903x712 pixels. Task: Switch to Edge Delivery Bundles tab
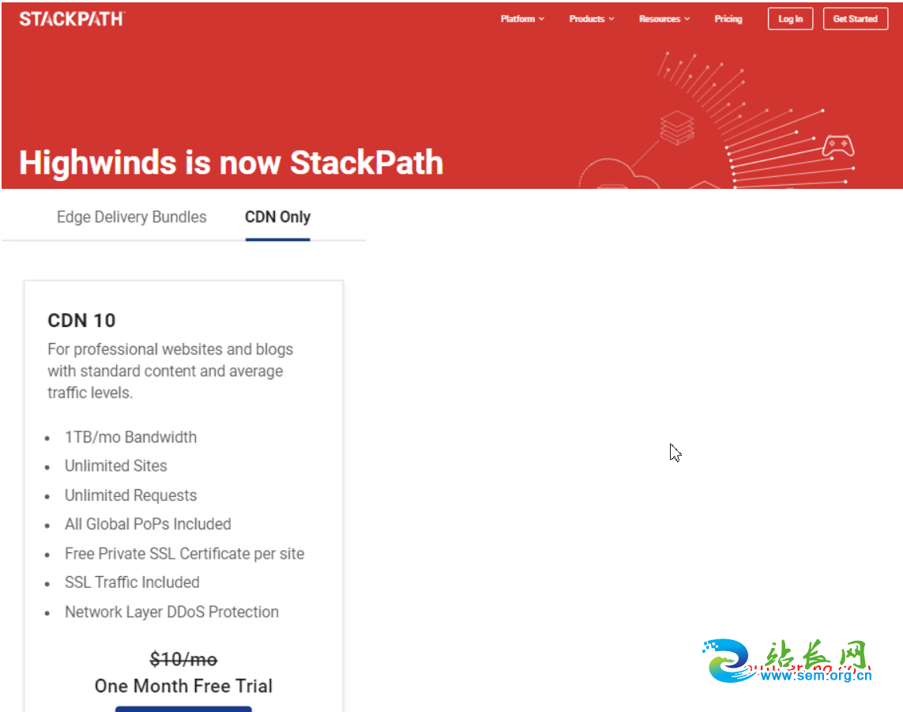[131, 217]
